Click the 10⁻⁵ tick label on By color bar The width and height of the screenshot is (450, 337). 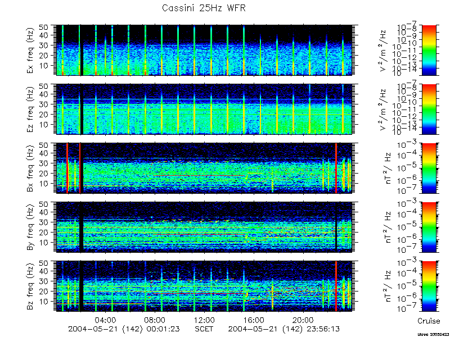pos(408,227)
